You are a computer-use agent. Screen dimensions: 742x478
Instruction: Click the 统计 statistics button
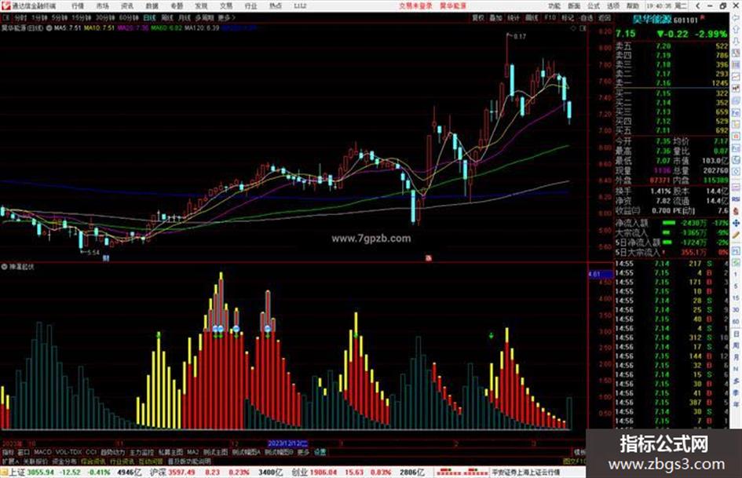pos(514,17)
